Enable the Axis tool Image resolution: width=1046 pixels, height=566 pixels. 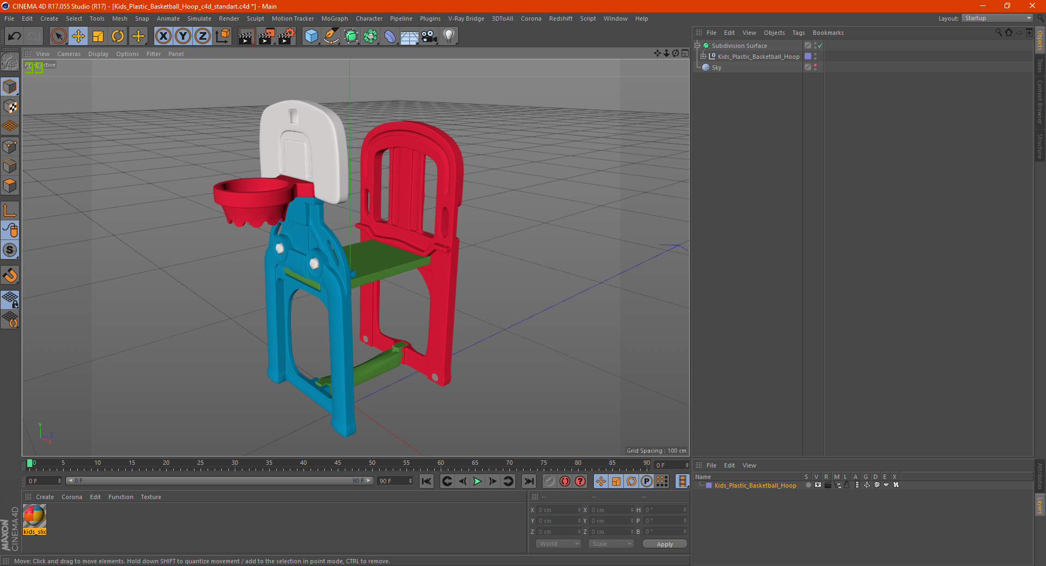(x=10, y=211)
